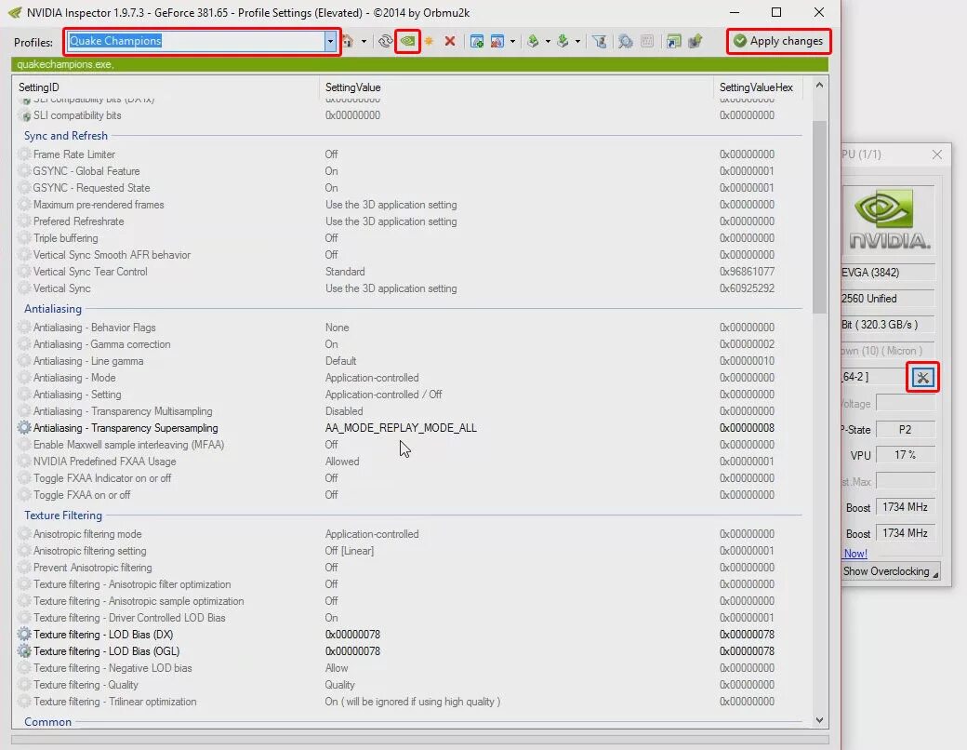967x750 pixels.
Task: Sort by the SettingValueHex column header
Action: click(x=758, y=87)
